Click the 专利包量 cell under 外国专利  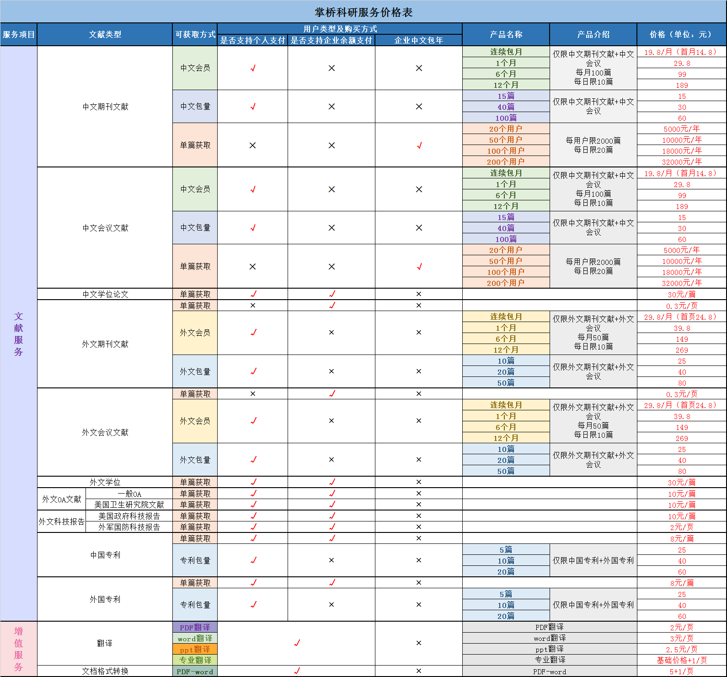[x=195, y=605]
